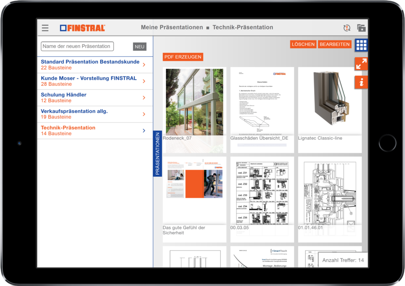Open Lignatec Classic-line thumbnail
The image size is (405, 286).
point(330,110)
